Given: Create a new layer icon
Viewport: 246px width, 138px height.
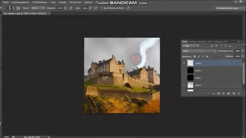Looking at the screenshot, I should pyautogui.click(x=234, y=94).
